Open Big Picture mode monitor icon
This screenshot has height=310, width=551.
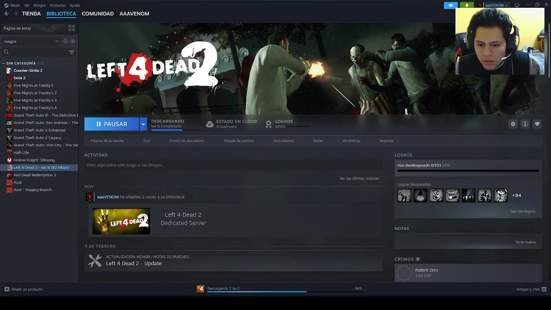point(517,5)
